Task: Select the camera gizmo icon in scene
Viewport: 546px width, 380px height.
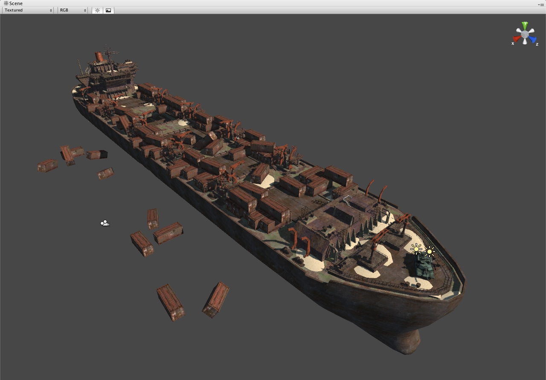Action: click(x=105, y=223)
